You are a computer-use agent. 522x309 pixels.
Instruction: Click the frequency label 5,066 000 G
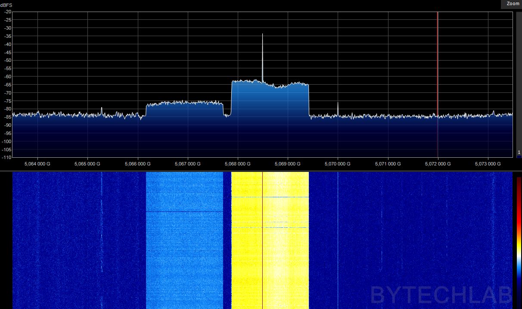(x=137, y=164)
